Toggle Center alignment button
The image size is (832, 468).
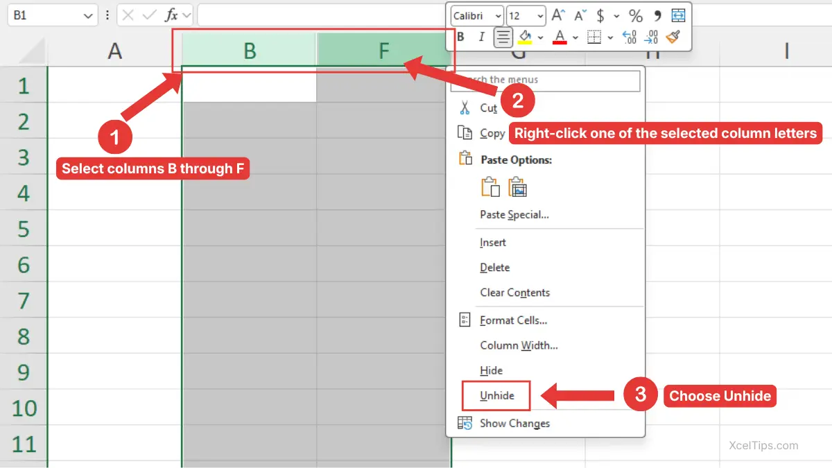503,37
